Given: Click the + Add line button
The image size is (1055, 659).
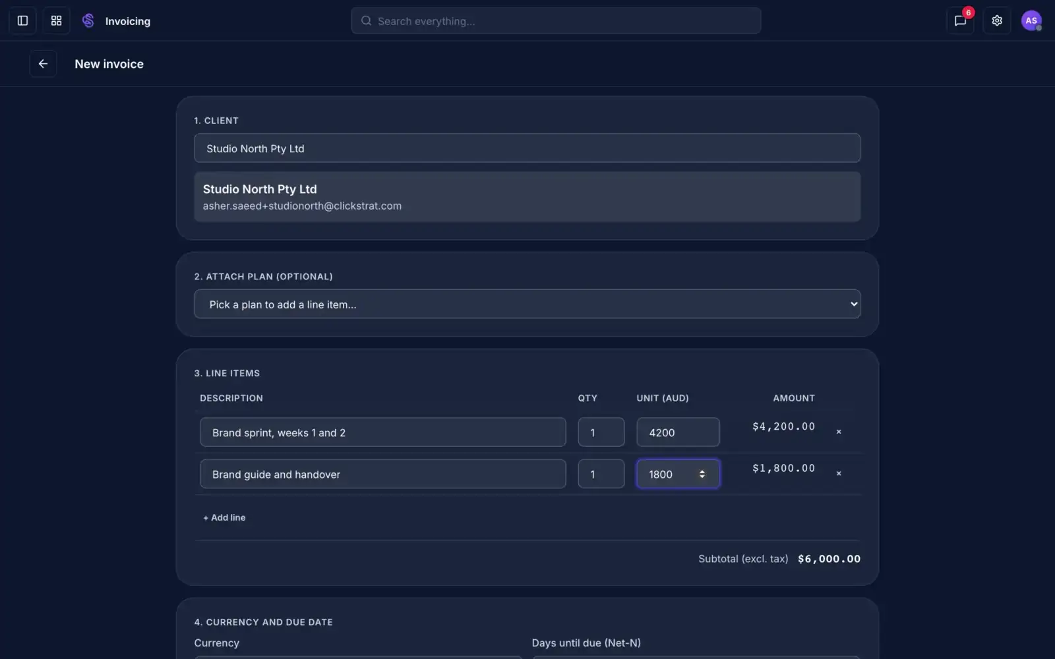Looking at the screenshot, I should click(224, 517).
